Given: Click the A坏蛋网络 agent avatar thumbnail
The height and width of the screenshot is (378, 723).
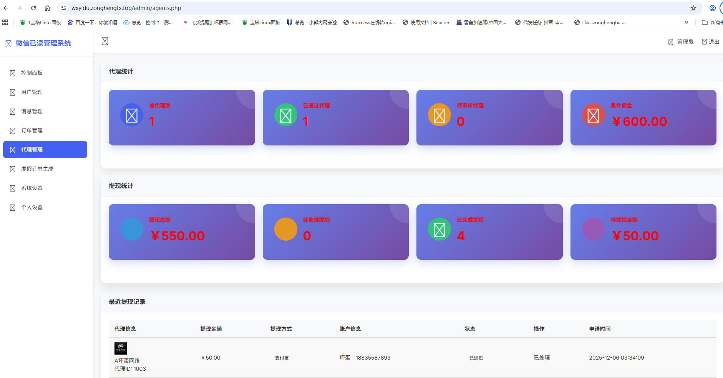Looking at the screenshot, I should pyautogui.click(x=121, y=348).
